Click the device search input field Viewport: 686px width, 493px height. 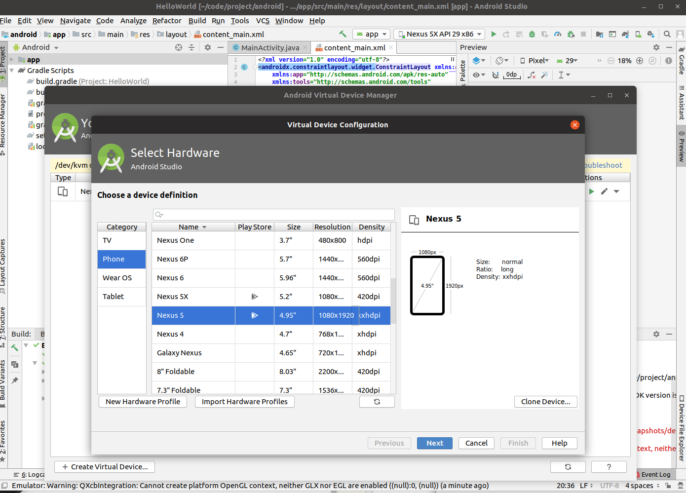tap(274, 215)
